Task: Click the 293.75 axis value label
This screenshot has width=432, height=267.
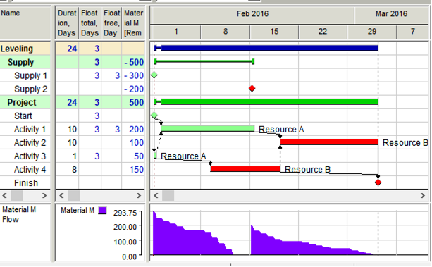Action: click(x=125, y=213)
